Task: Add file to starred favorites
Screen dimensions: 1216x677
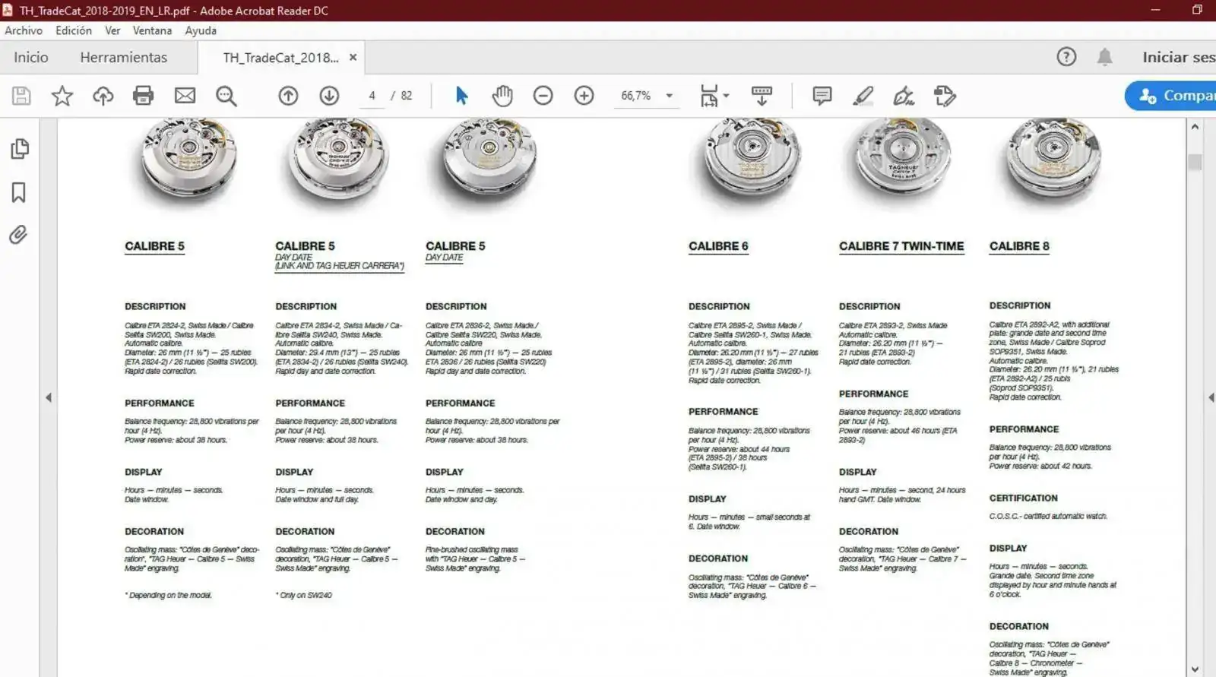Action: [62, 96]
